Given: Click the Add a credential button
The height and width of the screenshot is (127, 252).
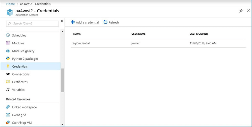Looking at the screenshot, I should point(85,22).
